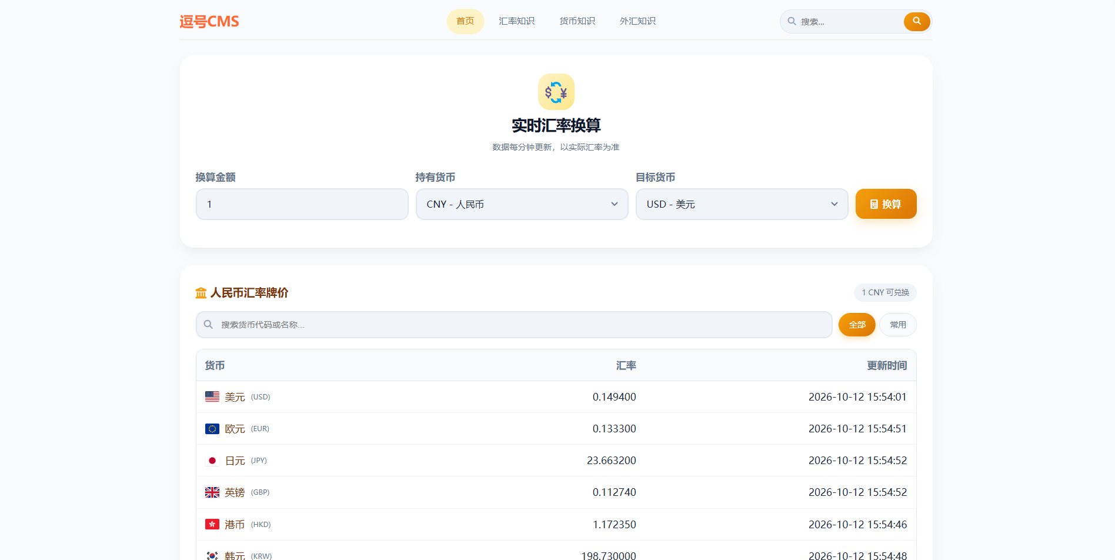Focus the 换算金额 amount field

(302, 204)
